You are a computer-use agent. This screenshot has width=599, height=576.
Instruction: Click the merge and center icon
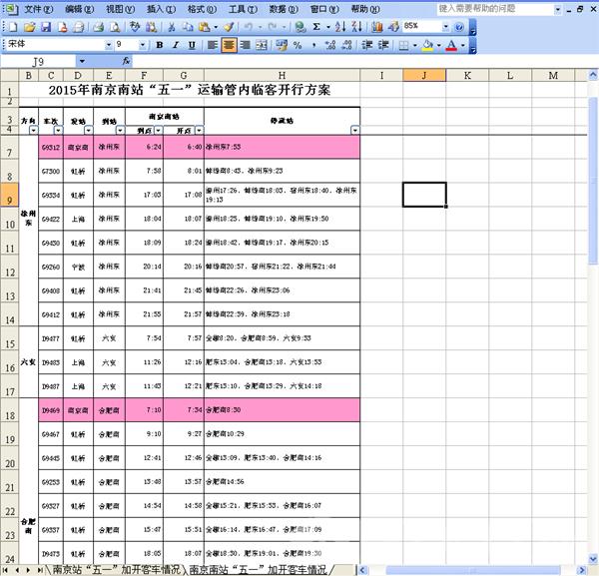point(262,45)
